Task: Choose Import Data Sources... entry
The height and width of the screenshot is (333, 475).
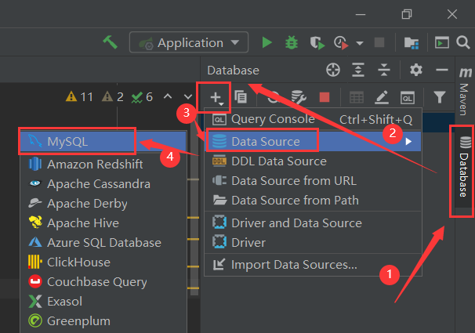Action: (313, 265)
